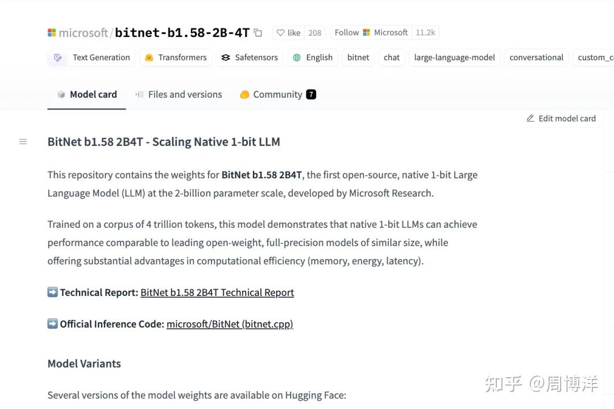Switch to the Files and versions tab

click(185, 94)
